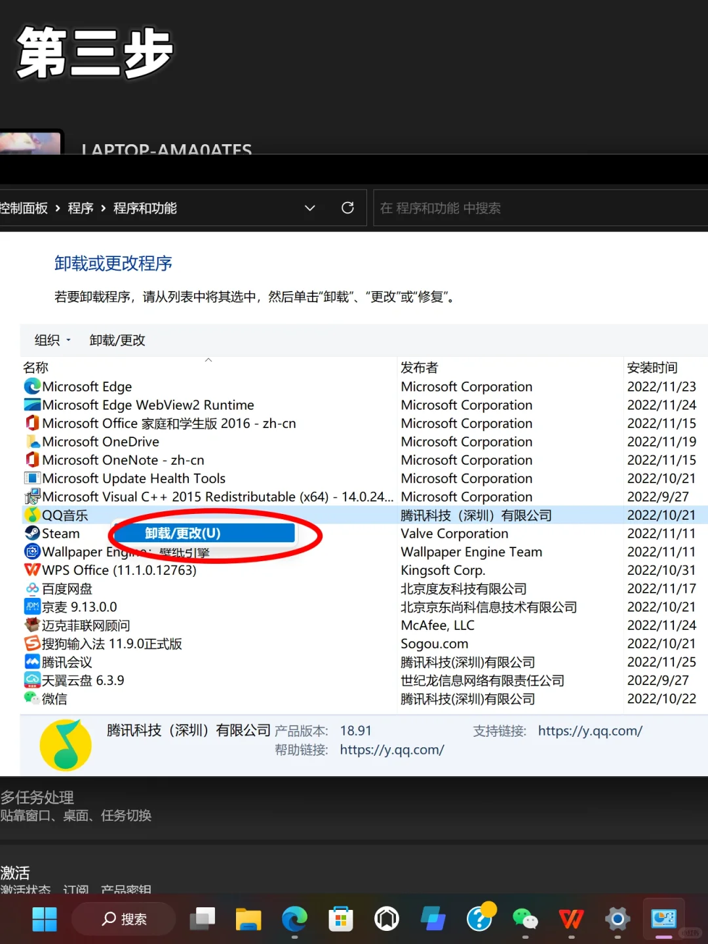Navigate to 控制面板 in the breadcrumb
The image size is (708, 944).
click(x=24, y=208)
